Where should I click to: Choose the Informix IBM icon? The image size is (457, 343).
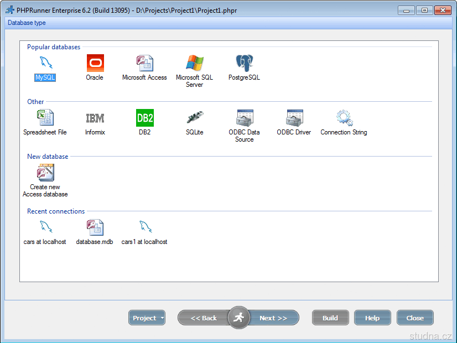click(x=95, y=118)
